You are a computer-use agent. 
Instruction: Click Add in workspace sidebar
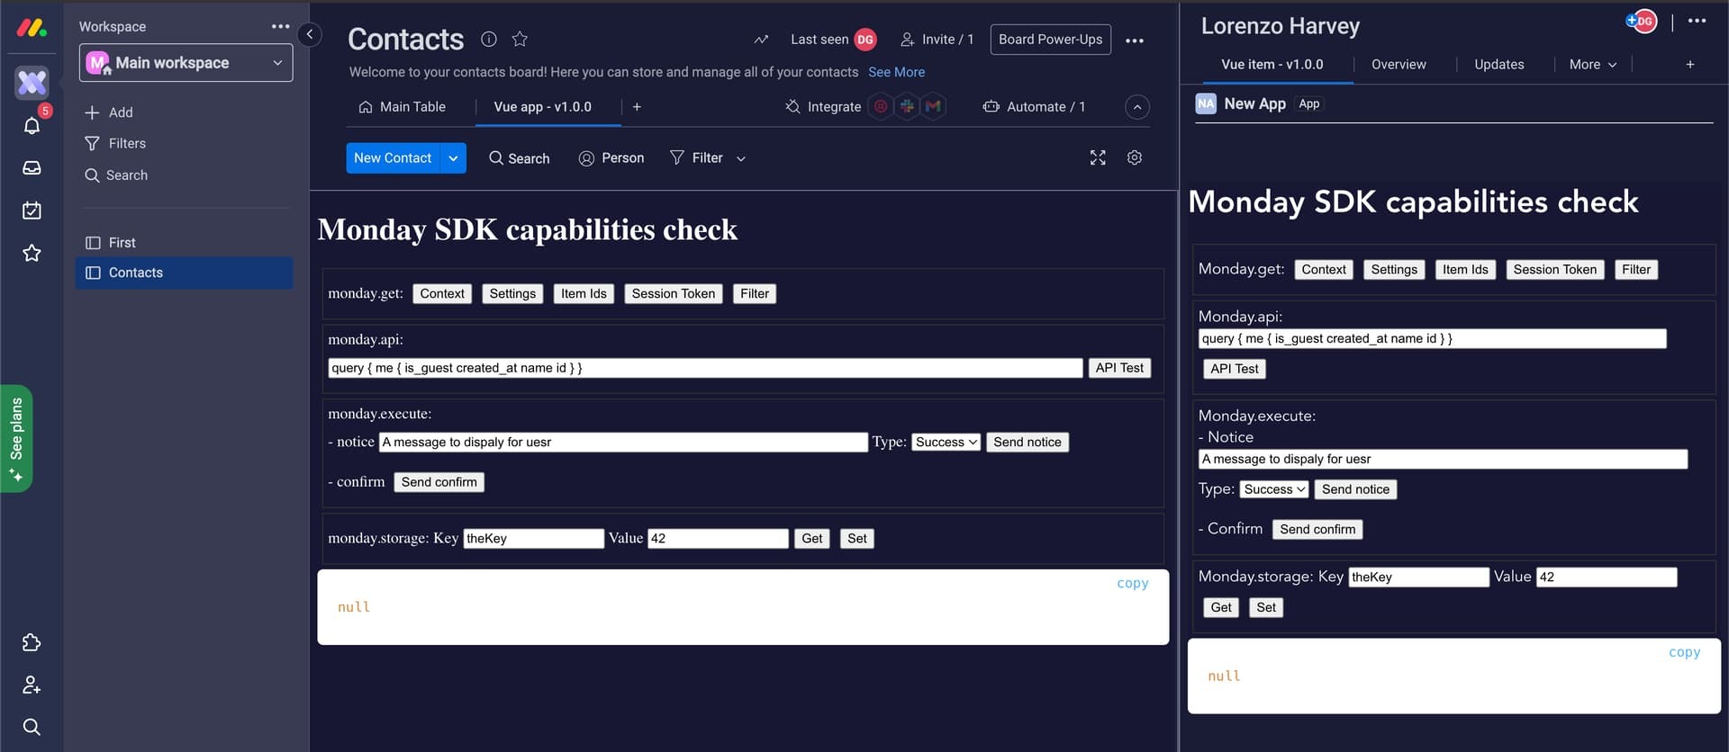[x=109, y=112]
